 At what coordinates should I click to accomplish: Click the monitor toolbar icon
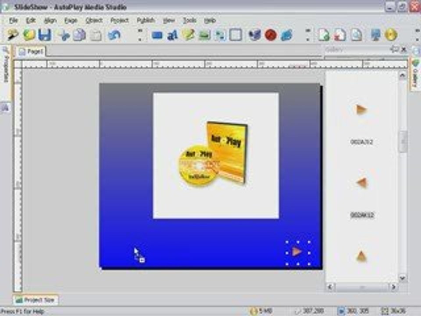click(x=375, y=35)
